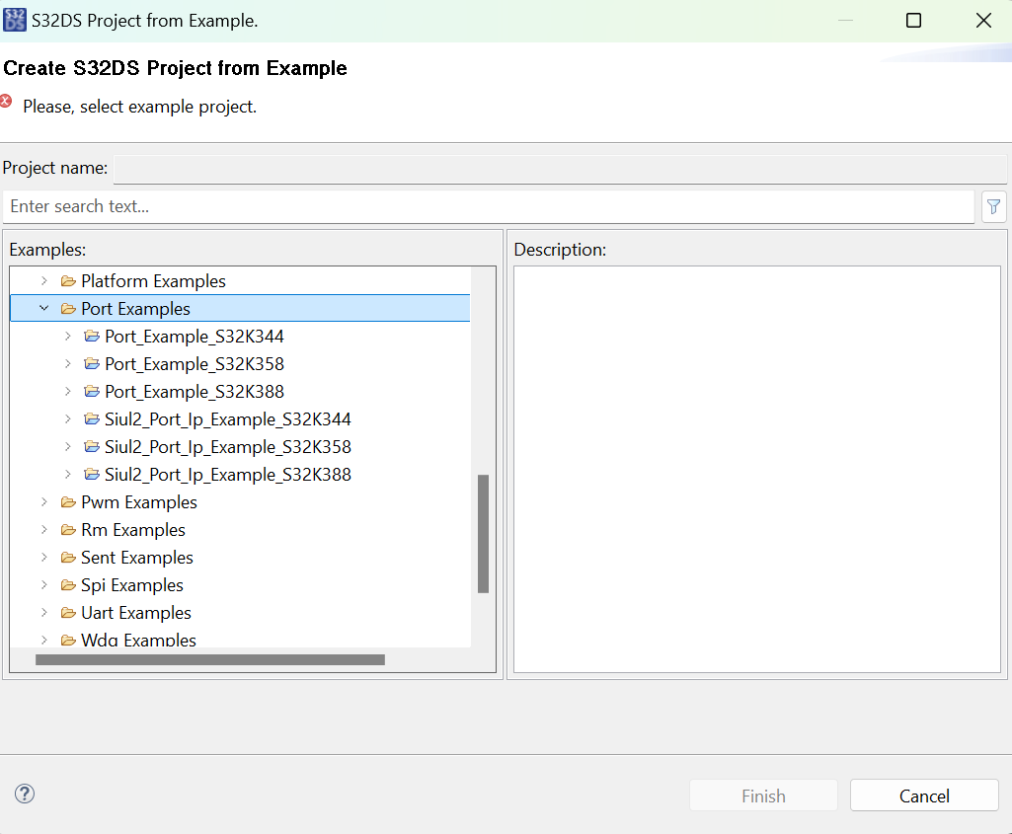Click the Sent Examples folder icon
Viewport: 1012px width, 834px height.
[67, 557]
